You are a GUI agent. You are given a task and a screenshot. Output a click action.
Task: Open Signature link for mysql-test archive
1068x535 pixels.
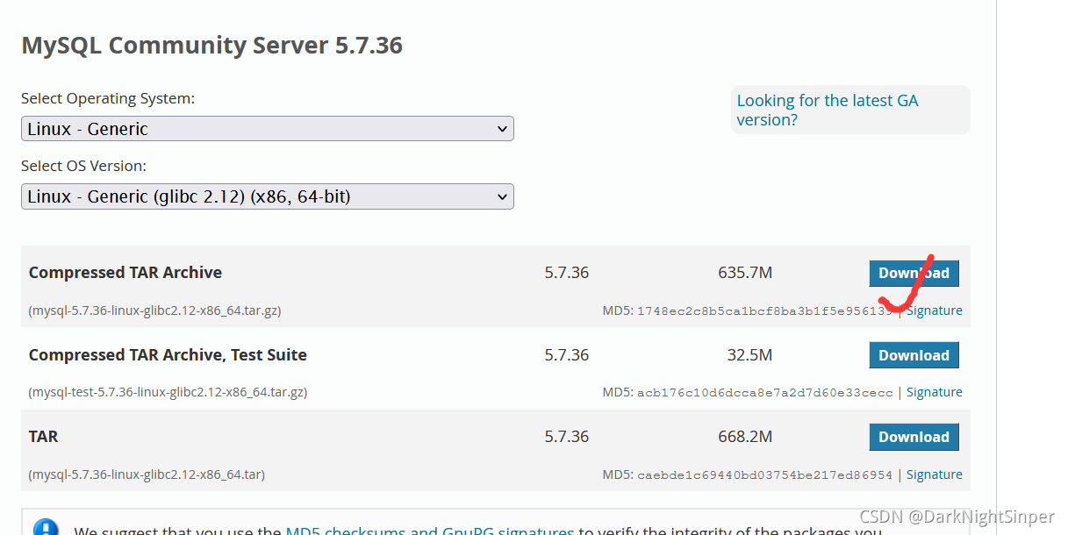coord(934,392)
